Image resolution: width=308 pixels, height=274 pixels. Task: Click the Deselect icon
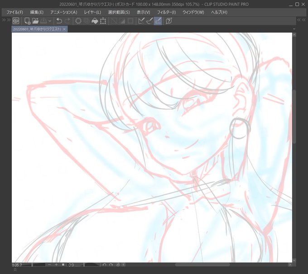(114, 21)
